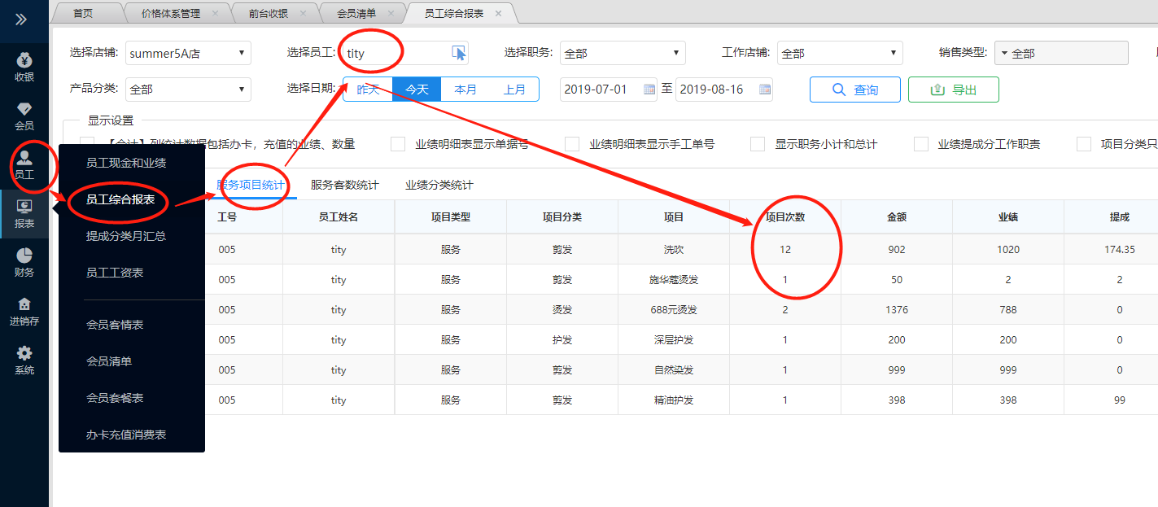Open the 会员 member module in the sidebar
This screenshot has width=1158, height=507.
click(x=24, y=116)
